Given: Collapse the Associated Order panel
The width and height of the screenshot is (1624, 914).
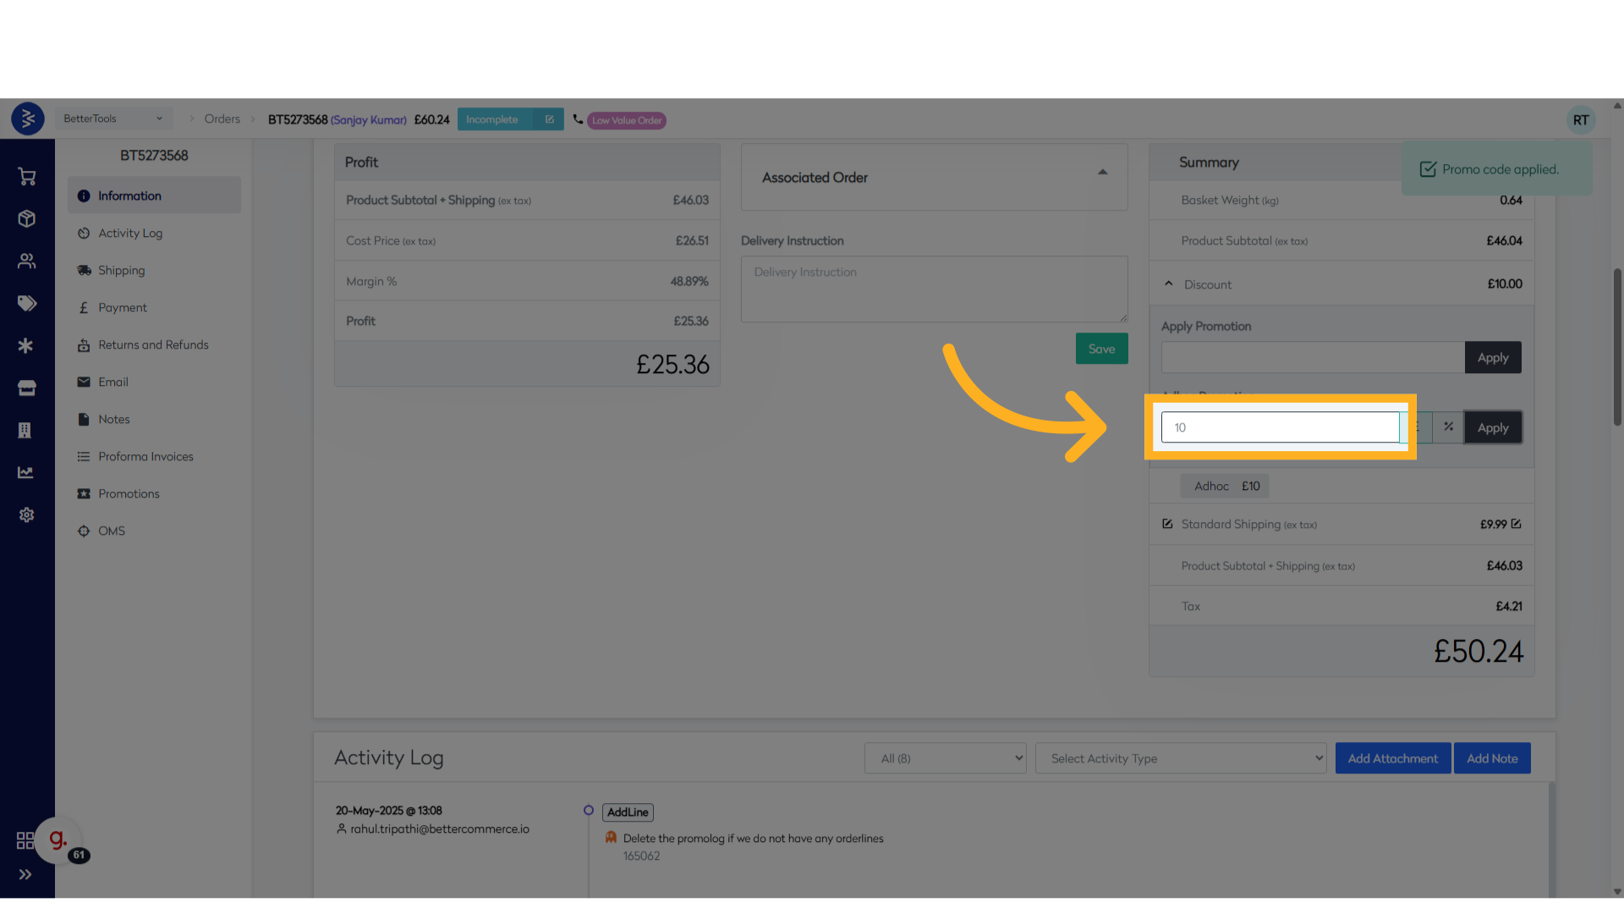Looking at the screenshot, I should click(x=1102, y=173).
